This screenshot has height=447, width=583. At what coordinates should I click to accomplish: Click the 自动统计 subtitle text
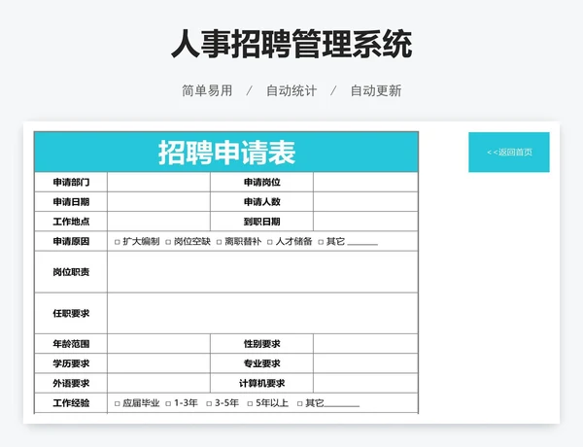click(291, 90)
